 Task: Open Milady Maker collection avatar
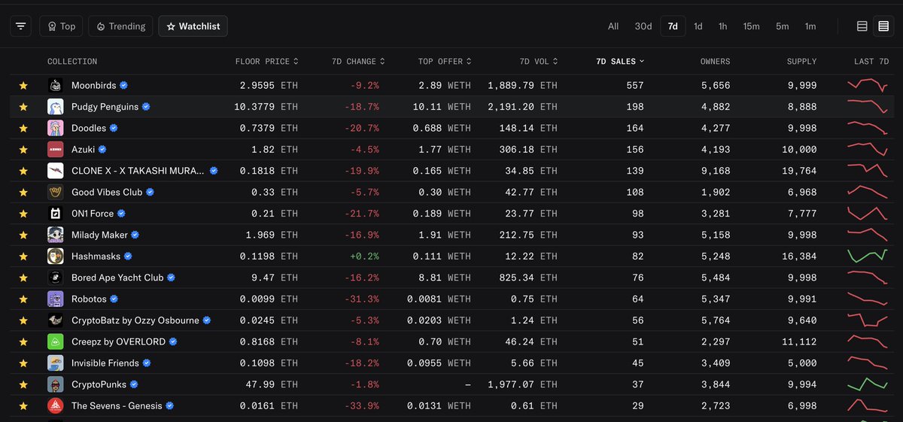pyautogui.click(x=55, y=235)
